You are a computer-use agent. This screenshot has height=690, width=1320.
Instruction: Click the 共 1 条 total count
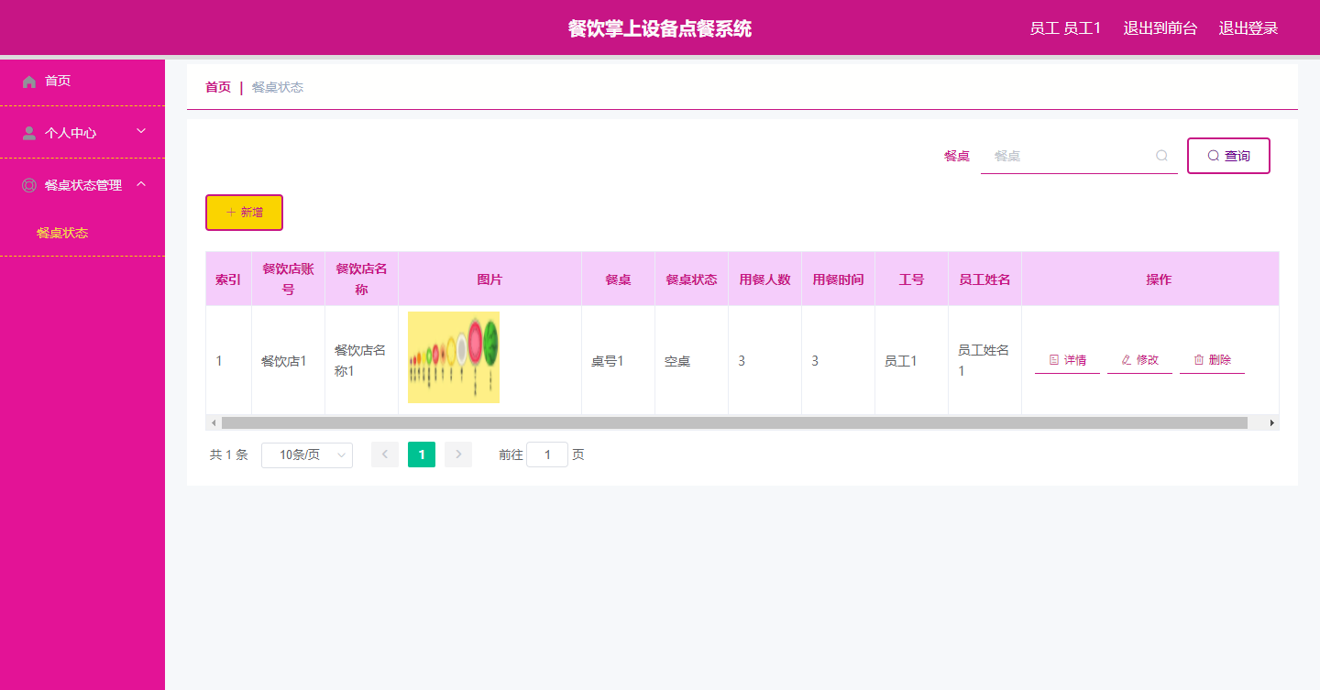coord(228,455)
